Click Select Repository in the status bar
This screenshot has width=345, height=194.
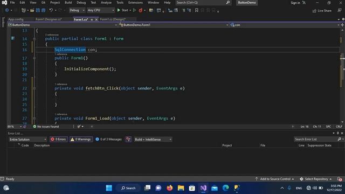pos(316,179)
